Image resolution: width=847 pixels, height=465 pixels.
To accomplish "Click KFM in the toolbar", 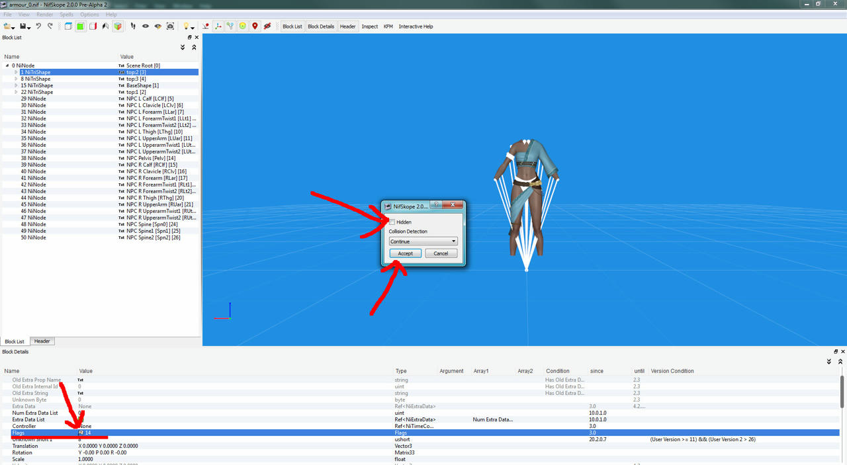I will (x=388, y=26).
